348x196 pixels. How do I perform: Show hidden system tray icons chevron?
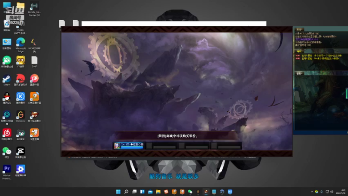[x=312, y=192]
